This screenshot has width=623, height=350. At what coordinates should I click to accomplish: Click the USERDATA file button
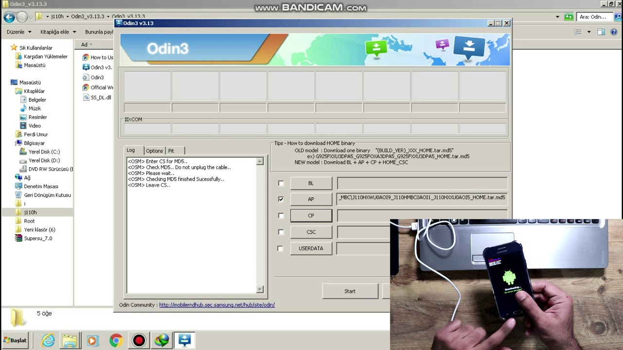pyautogui.click(x=311, y=248)
